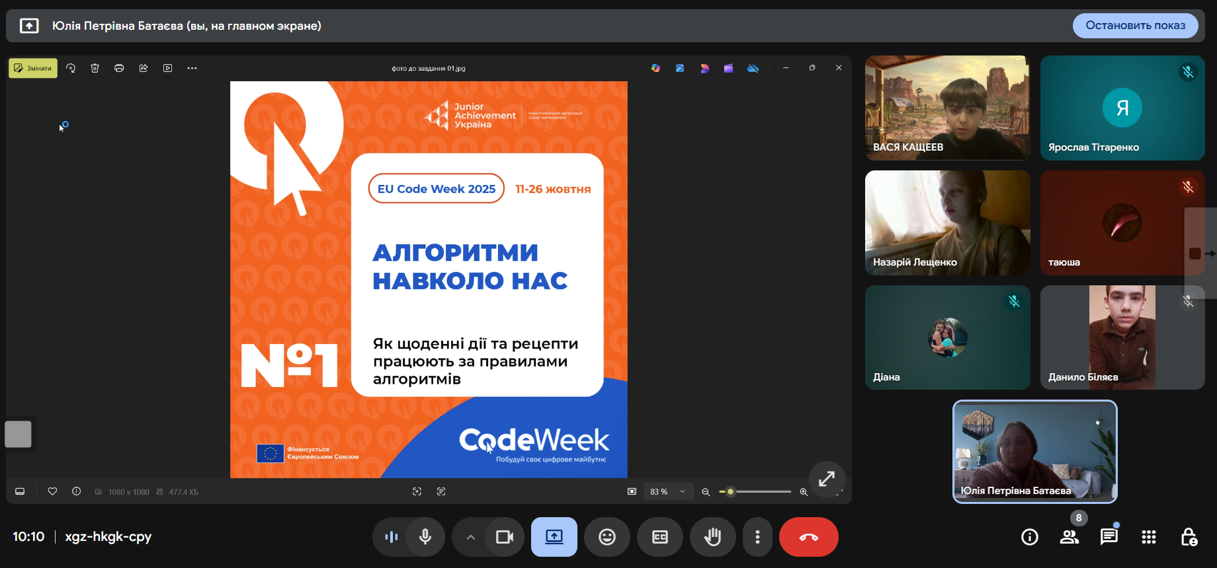Mute the microphone
This screenshot has height=568, width=1217.
click(425, 537)
